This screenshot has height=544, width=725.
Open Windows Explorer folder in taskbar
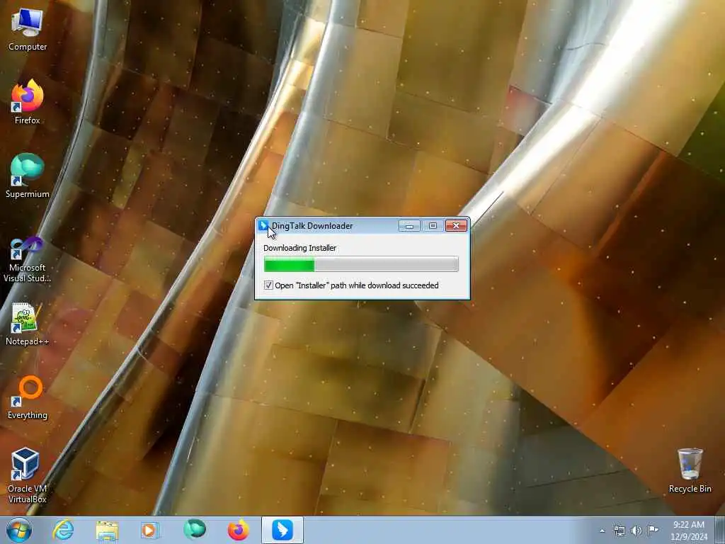click(107, 530)
